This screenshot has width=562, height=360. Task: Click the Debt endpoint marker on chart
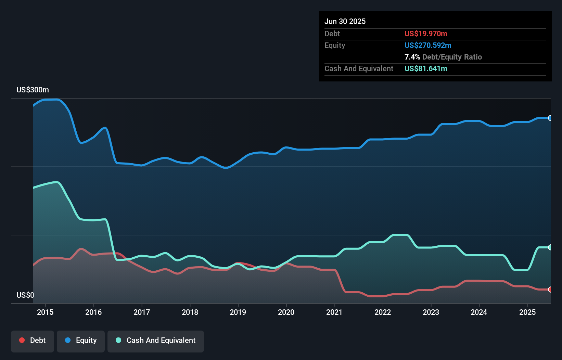pyautogui.click(x=550, y=290)
